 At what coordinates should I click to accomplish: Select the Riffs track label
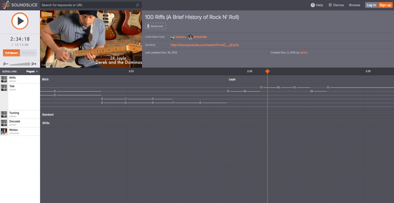coord(13,78)
